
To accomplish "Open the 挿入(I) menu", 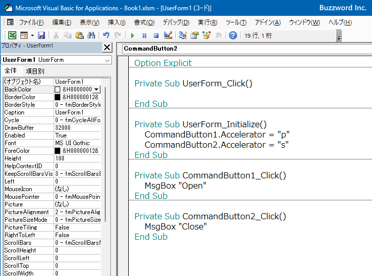I will pos(117,22).
